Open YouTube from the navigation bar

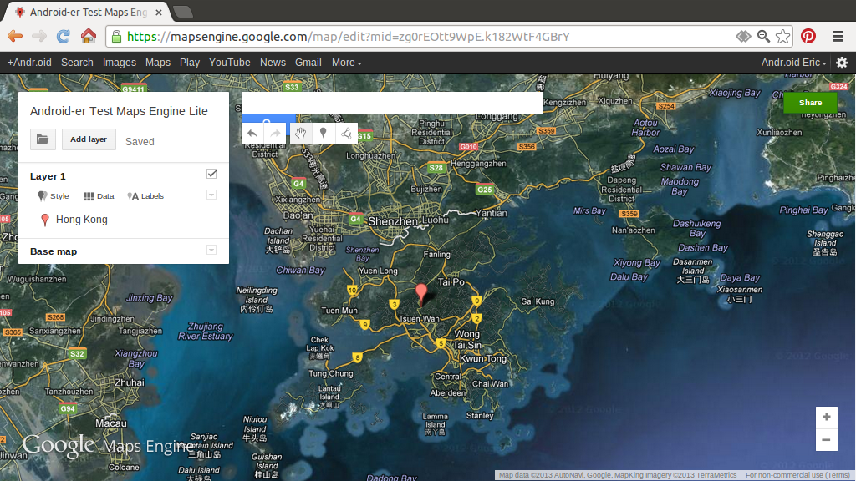point(229,62)
